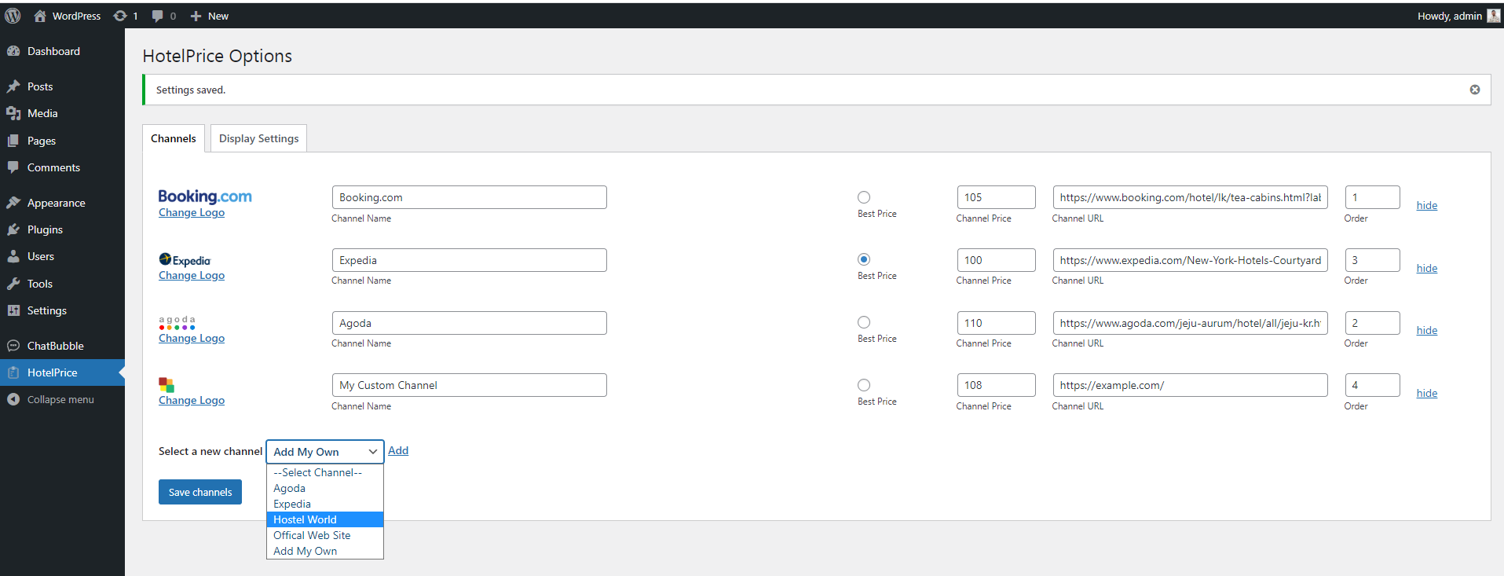1504x576 pixels.
Task: Open the Select a new channel dropdown
Action: [324, 452]
